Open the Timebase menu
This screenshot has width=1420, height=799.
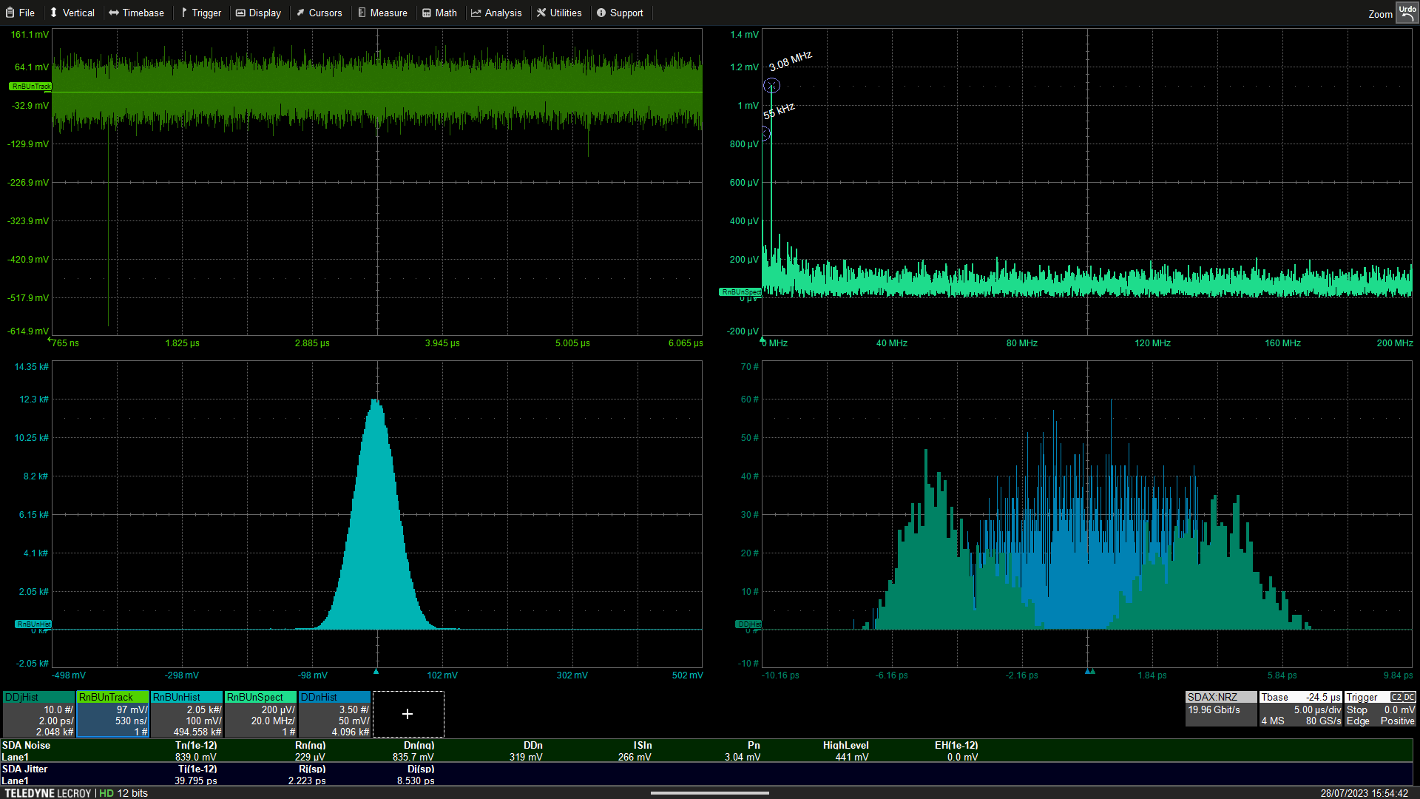point(137,13)
